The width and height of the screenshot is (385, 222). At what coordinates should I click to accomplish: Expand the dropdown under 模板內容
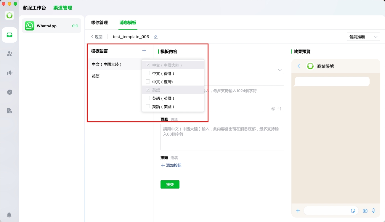(280, 70)
